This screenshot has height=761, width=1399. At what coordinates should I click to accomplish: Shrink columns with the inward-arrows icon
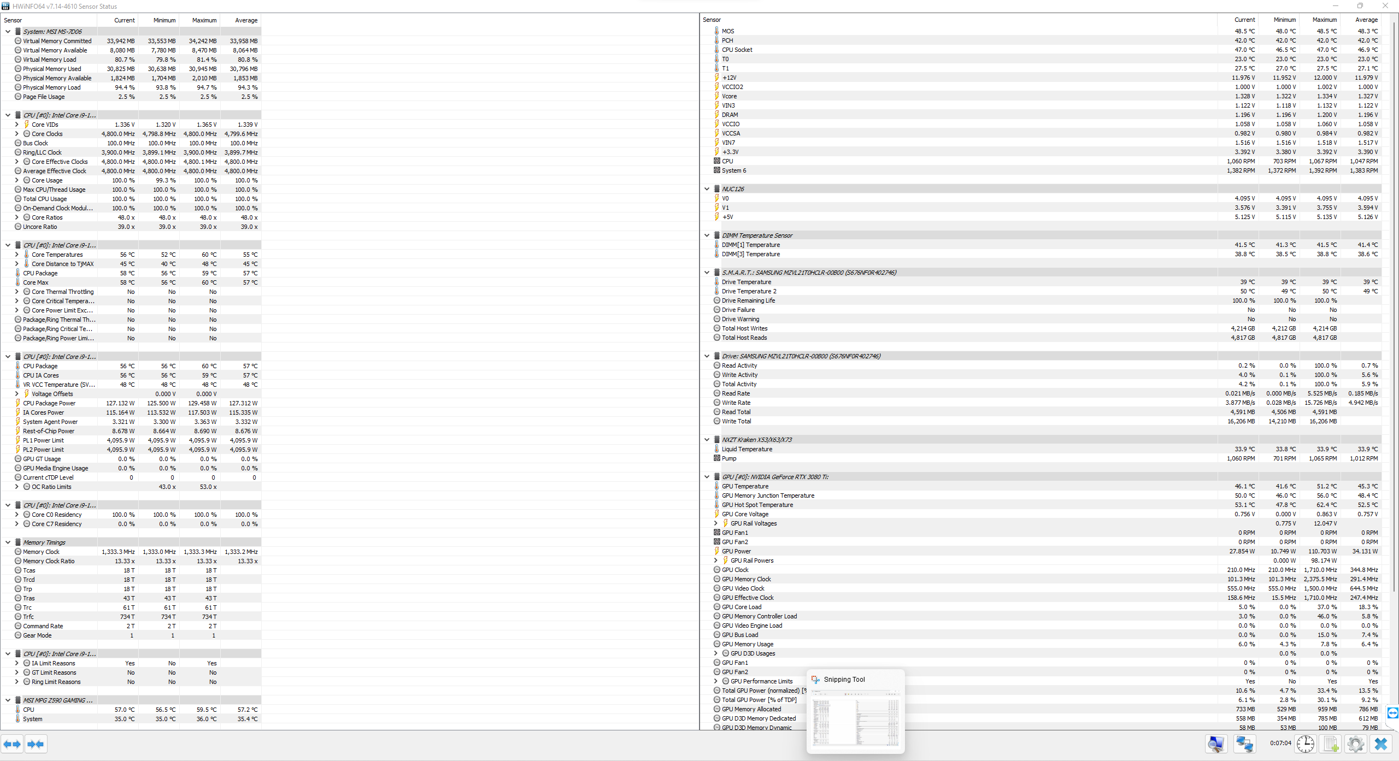pos(36,744)
